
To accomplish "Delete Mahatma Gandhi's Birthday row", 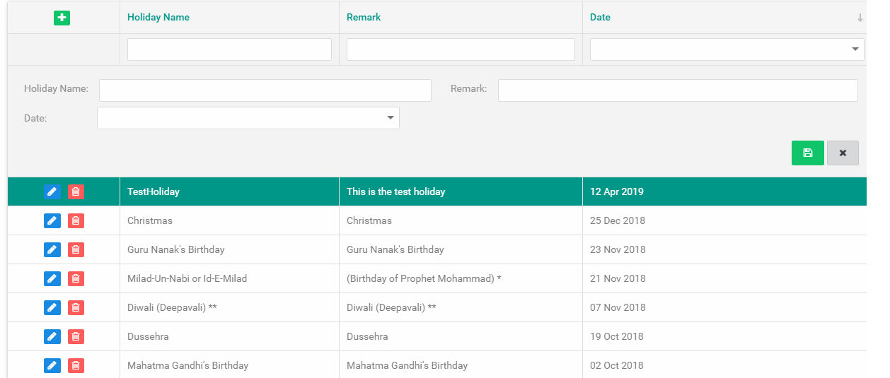I will pyautogui.click(x=76, y=365).
